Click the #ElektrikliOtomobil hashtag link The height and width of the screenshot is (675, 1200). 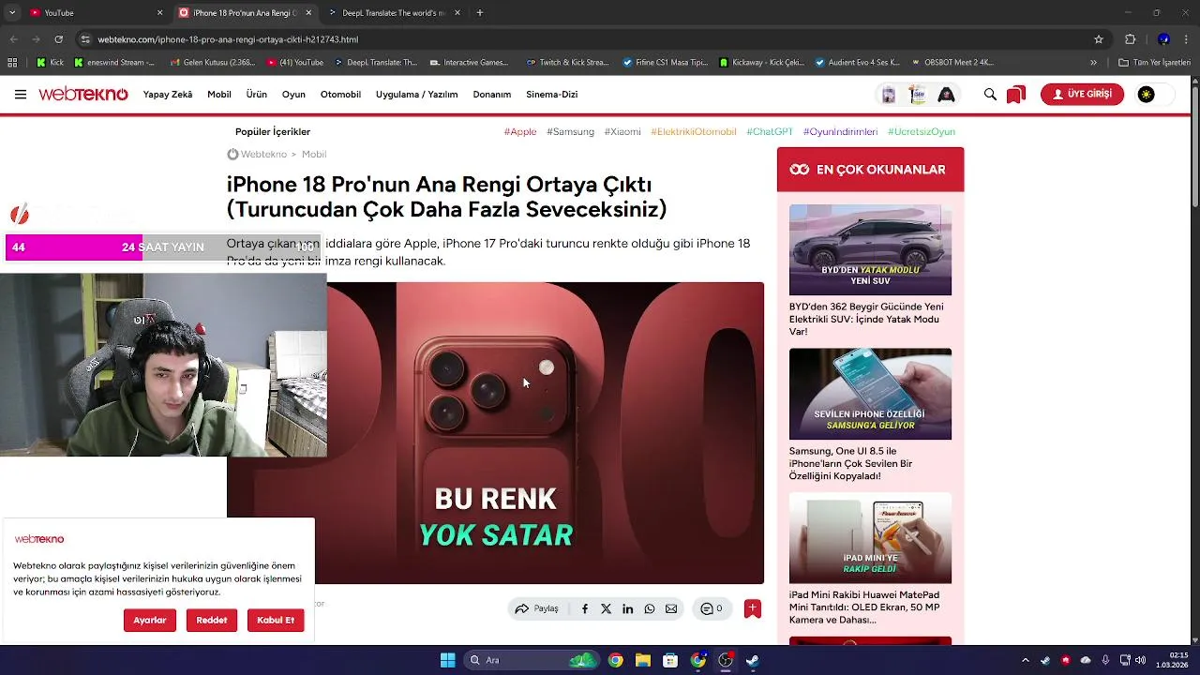point(694,131)
